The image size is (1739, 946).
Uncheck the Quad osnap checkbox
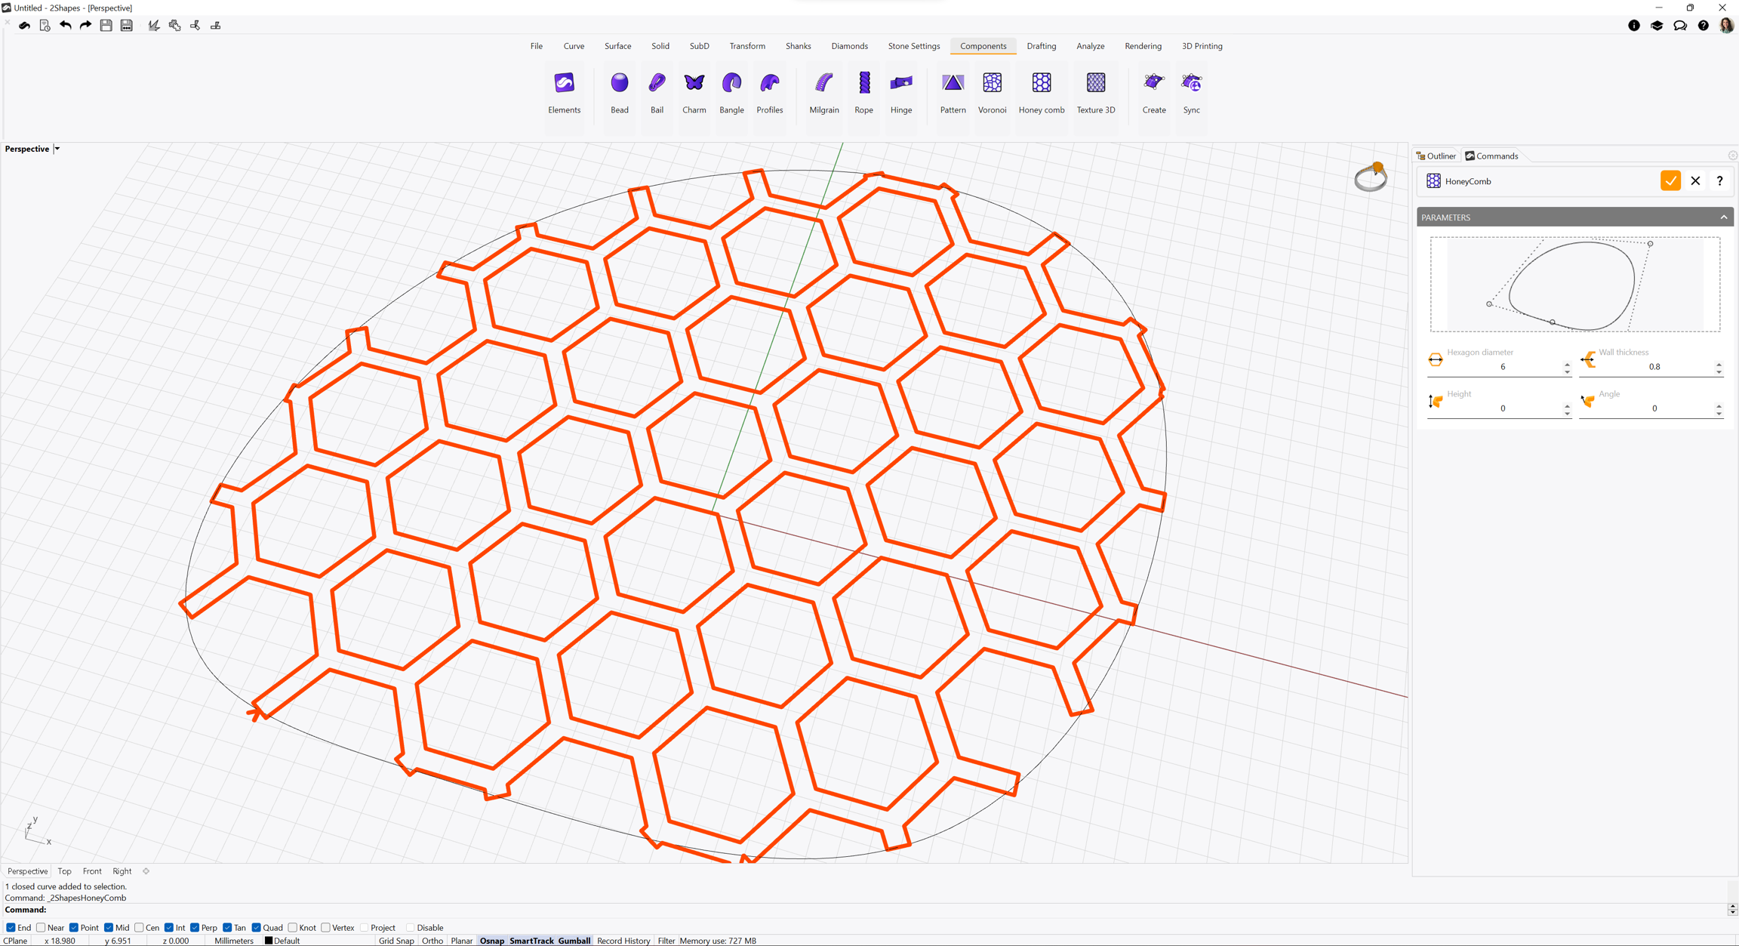257,928
